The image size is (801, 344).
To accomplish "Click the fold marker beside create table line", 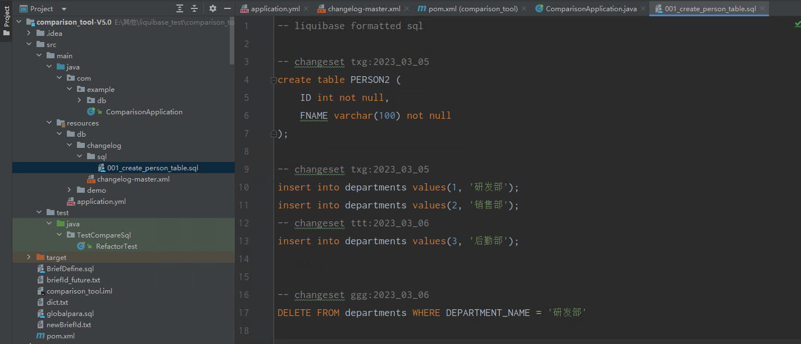I will tap(274, 80).
